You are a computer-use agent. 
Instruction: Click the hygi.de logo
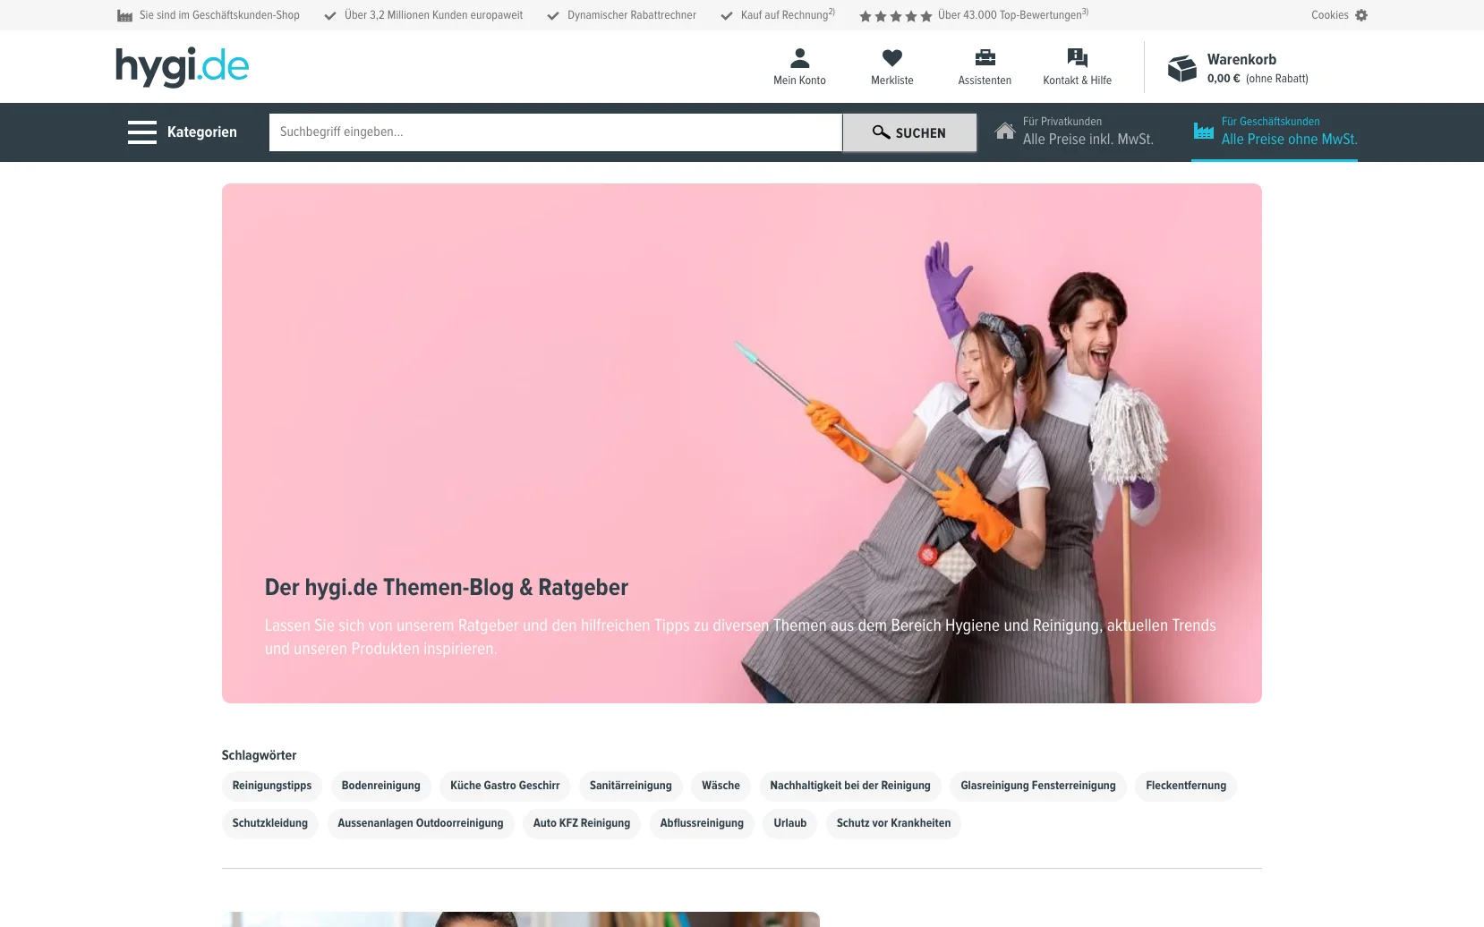tap(182, 67)
